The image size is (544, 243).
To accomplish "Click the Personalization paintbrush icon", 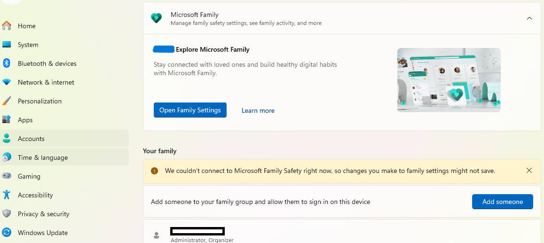I will 7,101.
